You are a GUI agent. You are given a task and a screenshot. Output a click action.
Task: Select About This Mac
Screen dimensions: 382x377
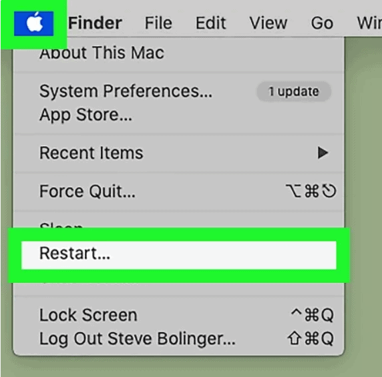click(x=102, y=53)
